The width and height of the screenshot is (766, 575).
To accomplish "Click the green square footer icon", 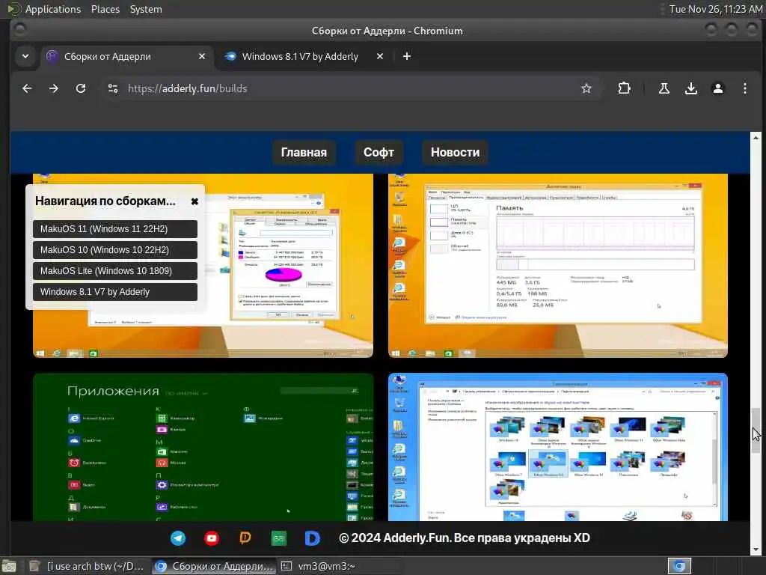I will 279,538.
